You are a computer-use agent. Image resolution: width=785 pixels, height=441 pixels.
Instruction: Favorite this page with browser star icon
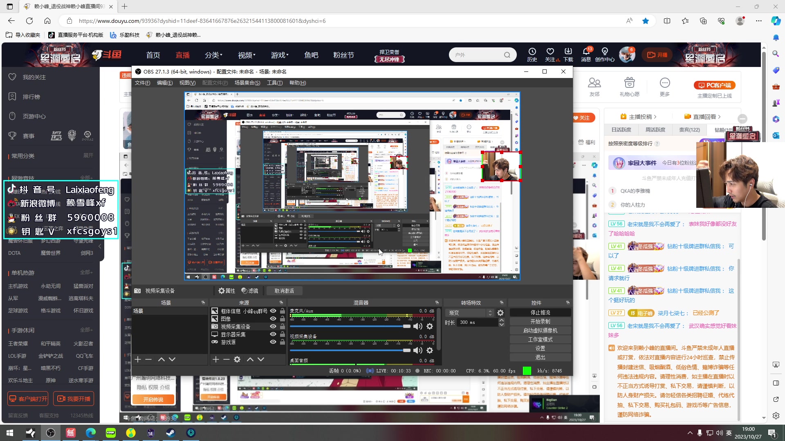click(x=646, y=21)
